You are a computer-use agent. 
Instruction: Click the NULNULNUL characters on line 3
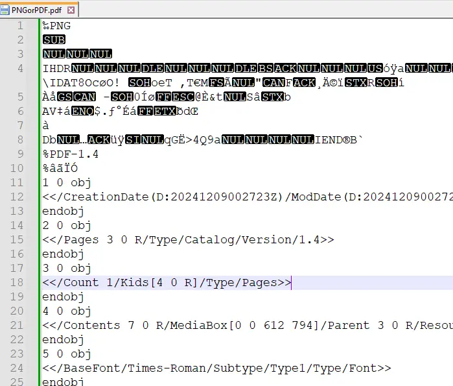coord(77,54)
